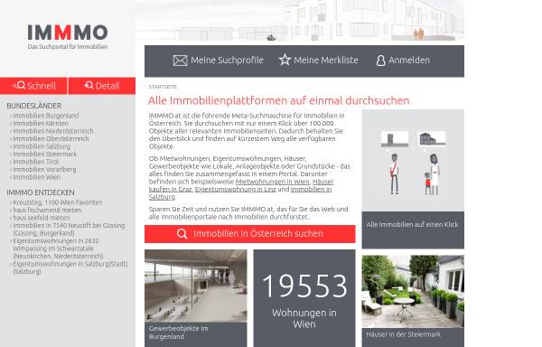
Task: Click the 19553 Wohnungen in Wien tile
Action: [x=304, y=298]
